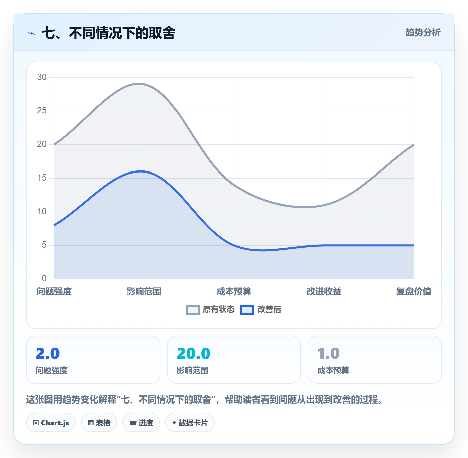Click the y-axis value 15
Screen dimensions: 468x458
click(42, 178)
